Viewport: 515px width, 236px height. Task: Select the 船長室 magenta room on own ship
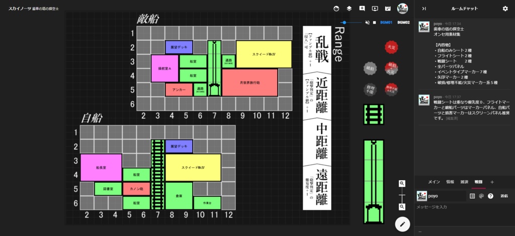tap(101, 167)
